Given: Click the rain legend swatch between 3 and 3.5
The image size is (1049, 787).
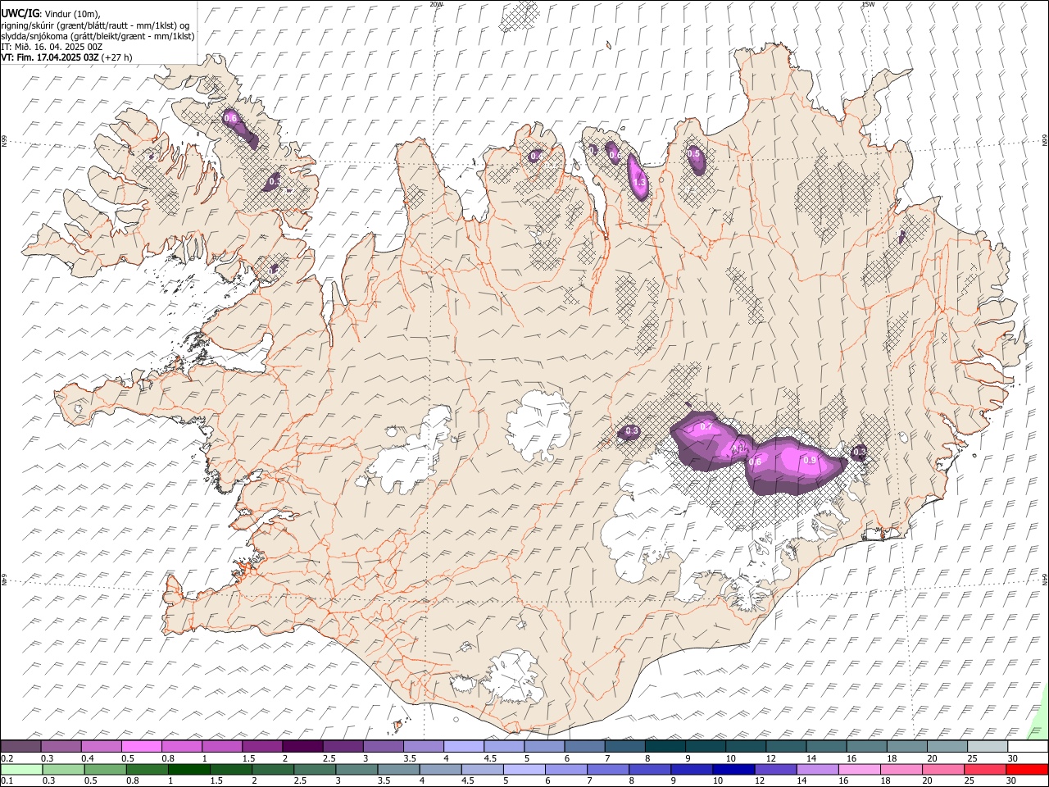Looking at the screenshot, I should (x=356, y=769).
